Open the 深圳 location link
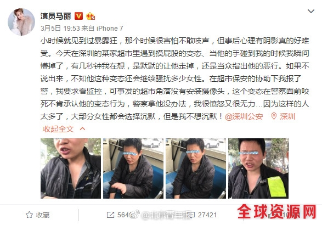This screenshot has height=225, width=322. point(287,116)
